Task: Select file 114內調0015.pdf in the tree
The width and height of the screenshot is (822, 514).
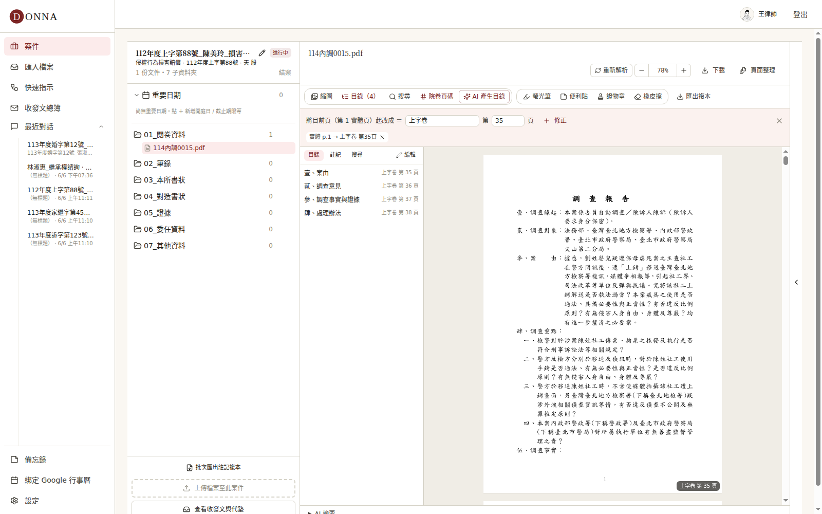Action: point(218,148)
